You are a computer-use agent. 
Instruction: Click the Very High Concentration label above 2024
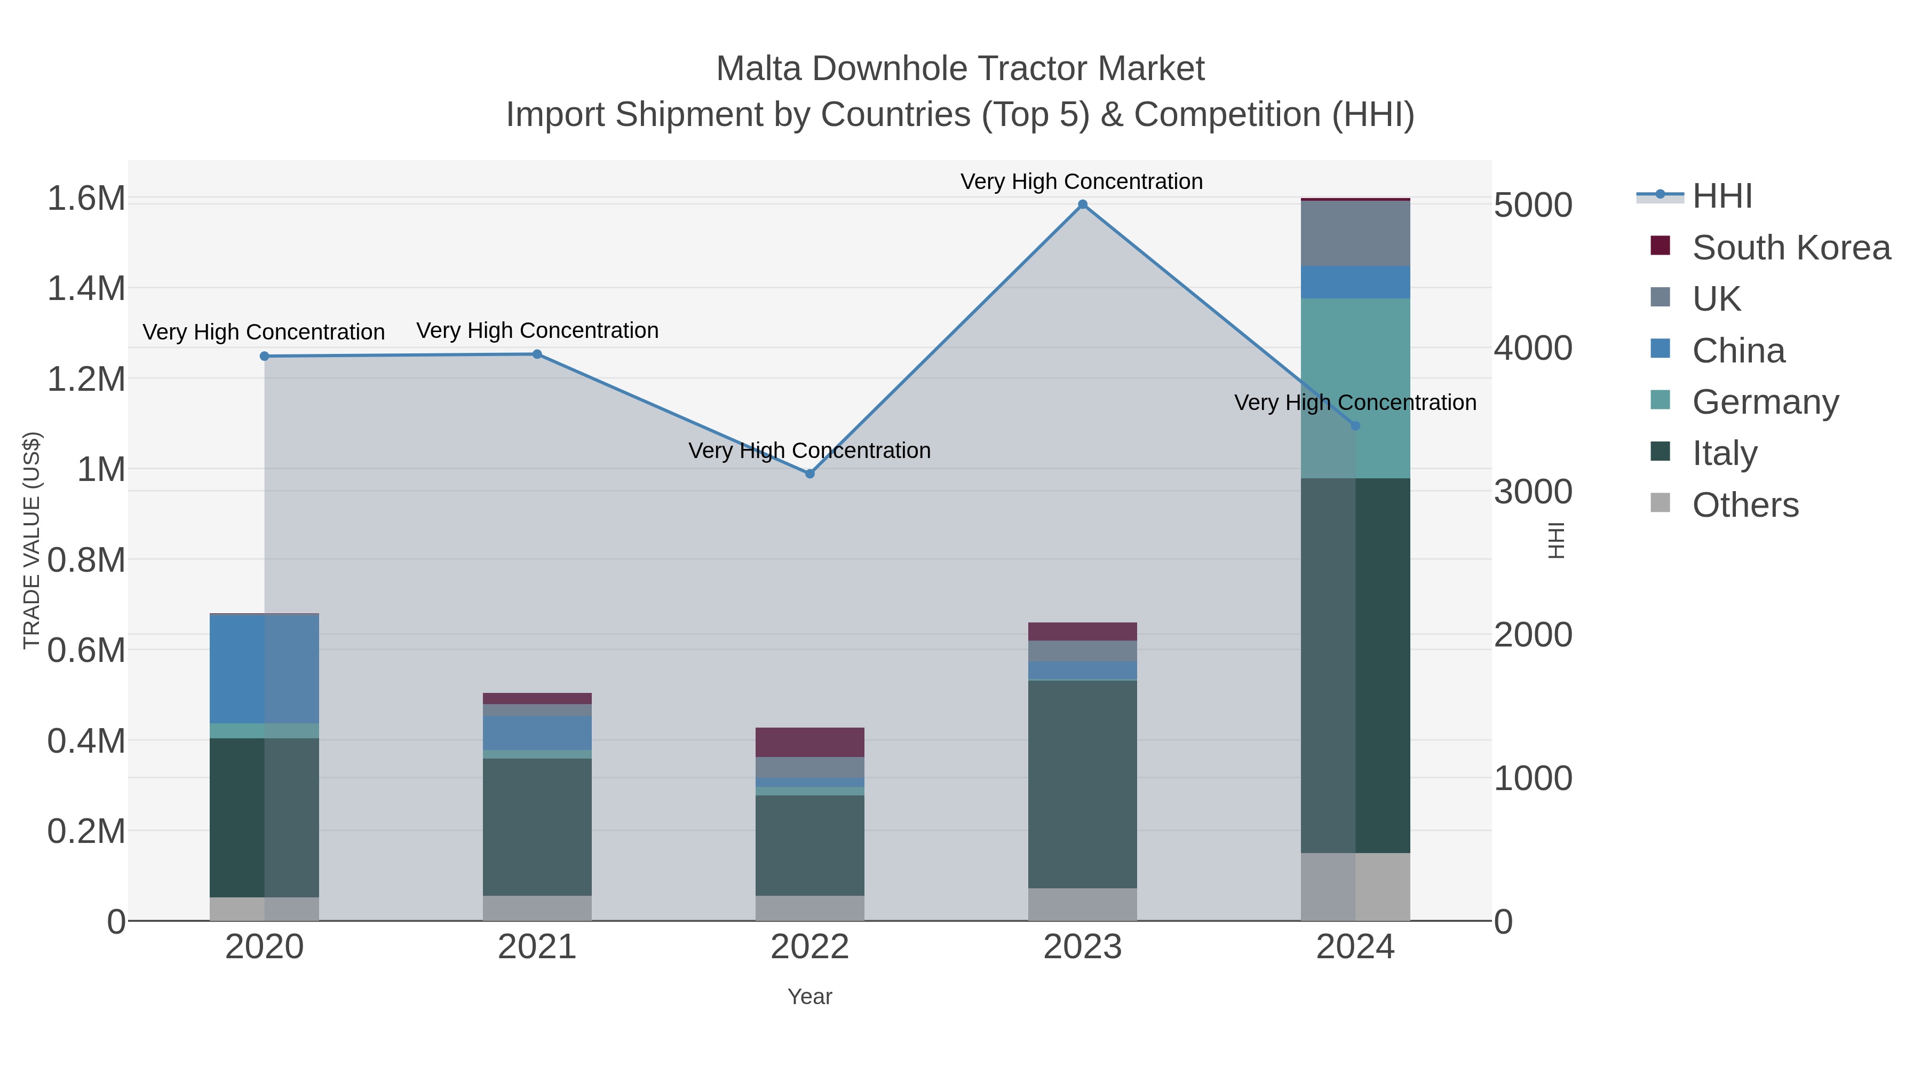click(x=1356, y=402)
